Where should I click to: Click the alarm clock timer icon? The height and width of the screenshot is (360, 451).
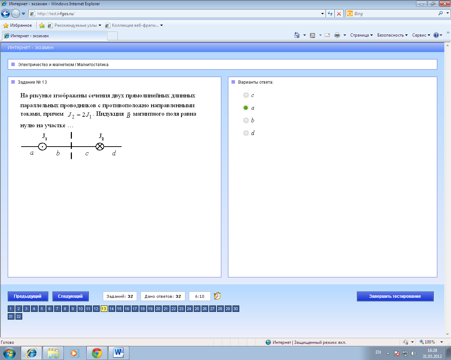[x=217, y=296]
